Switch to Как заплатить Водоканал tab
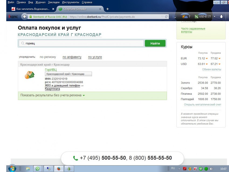229x172 pixels. [33, 9]
